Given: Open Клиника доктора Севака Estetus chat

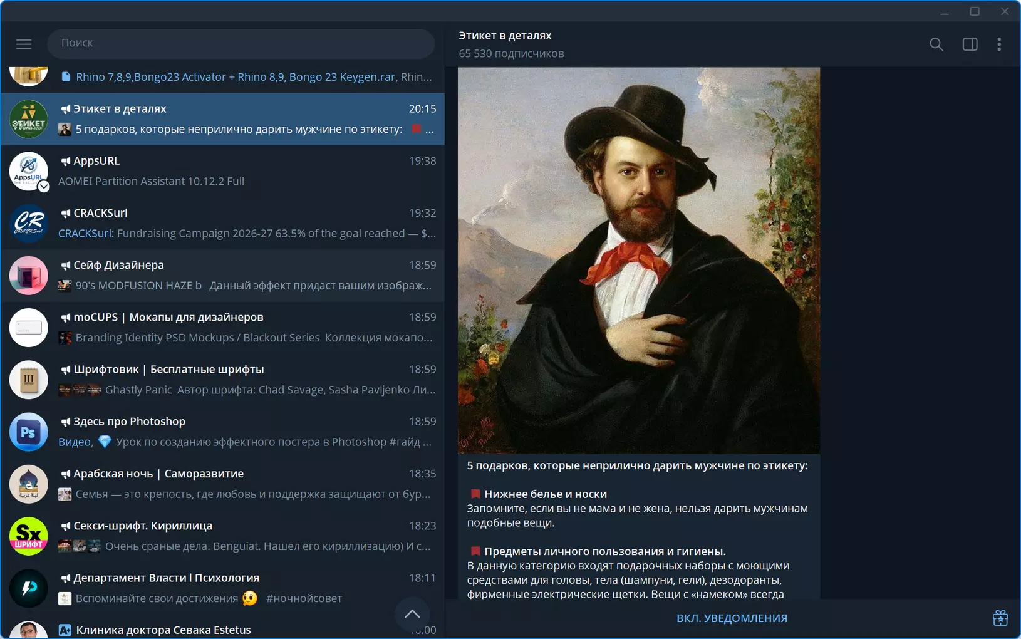Looking at the screenshot, I should 222,626.
